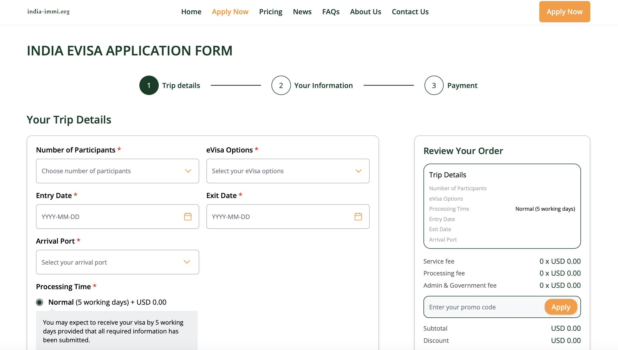The width and height of the screenshot is (618, 350).
Task: Go to the About Us page
Action: coord(365,12)
